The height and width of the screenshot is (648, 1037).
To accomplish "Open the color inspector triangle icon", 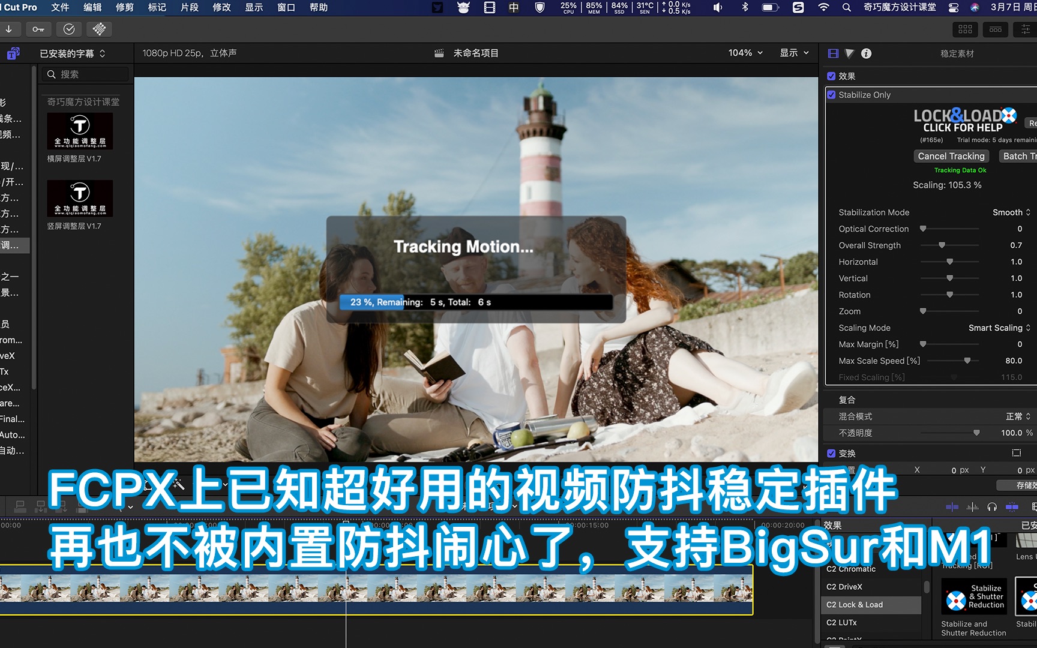I will click(x=849, y=53).
